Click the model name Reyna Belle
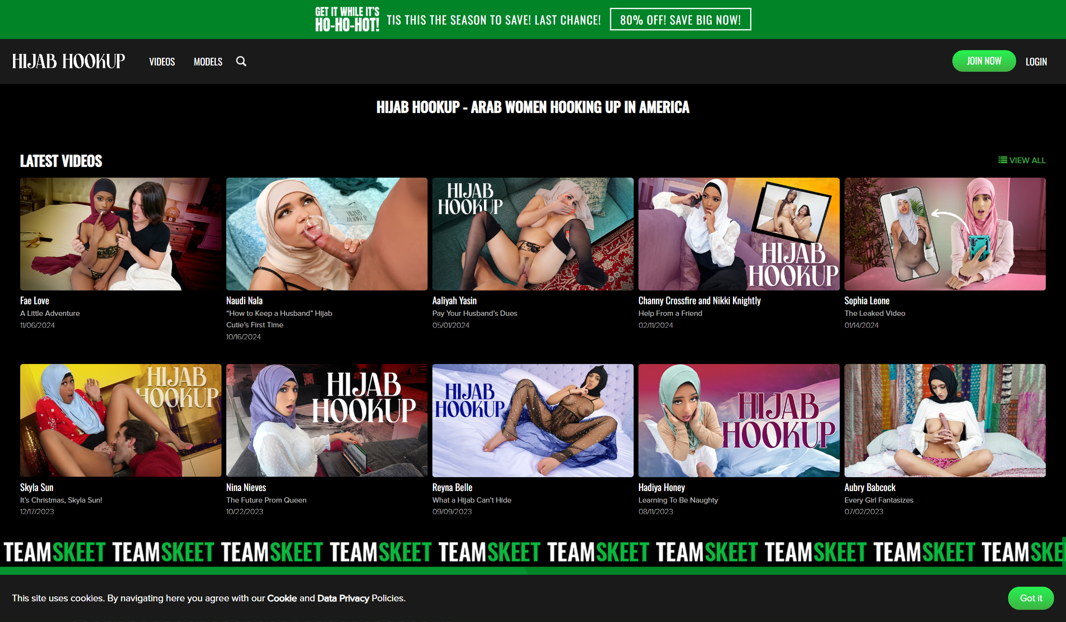Viewport: 1066px width, 622px height. (452, 487)
